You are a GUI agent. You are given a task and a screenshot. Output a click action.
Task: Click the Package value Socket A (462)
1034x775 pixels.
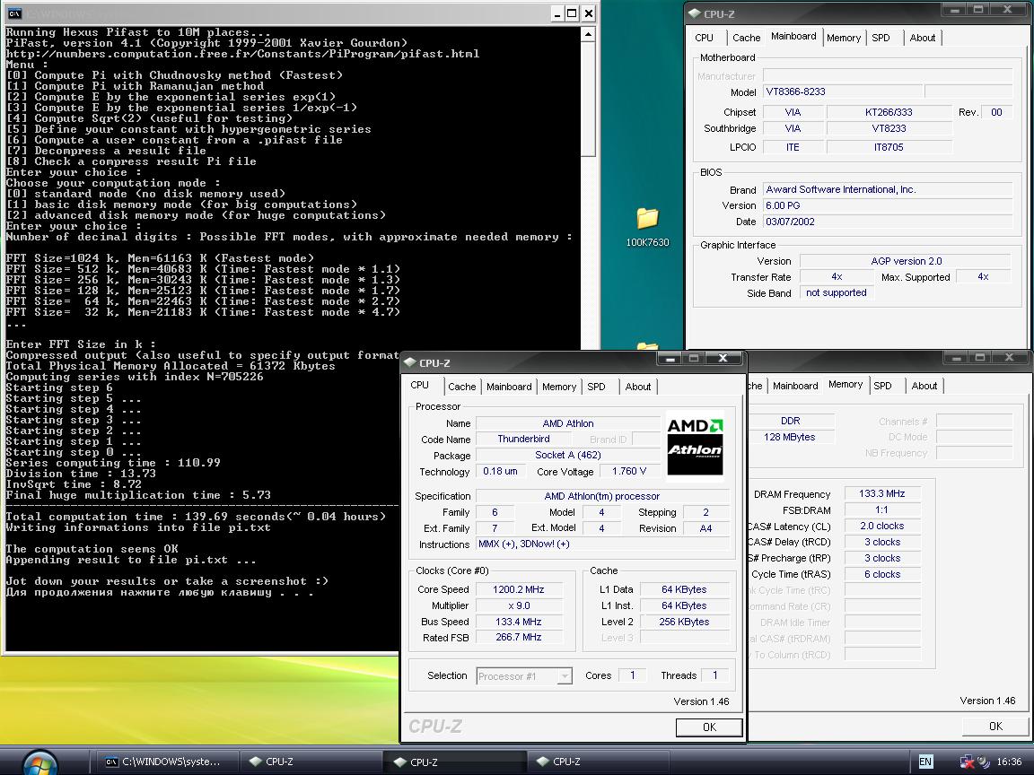568,455
